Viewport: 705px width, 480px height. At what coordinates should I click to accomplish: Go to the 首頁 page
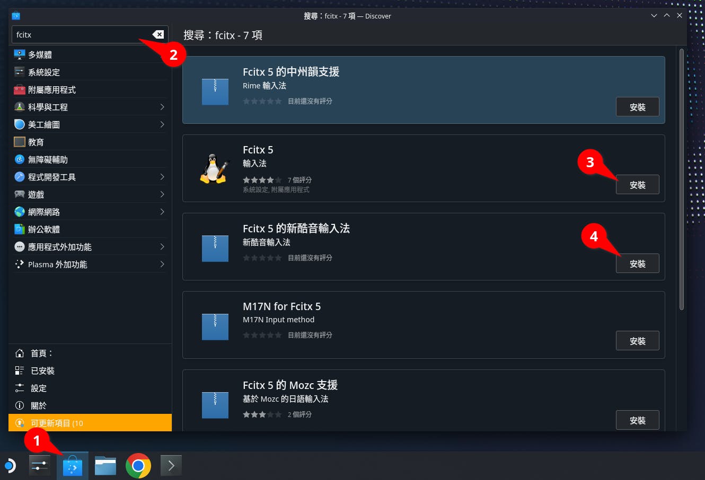click(90, 353)
